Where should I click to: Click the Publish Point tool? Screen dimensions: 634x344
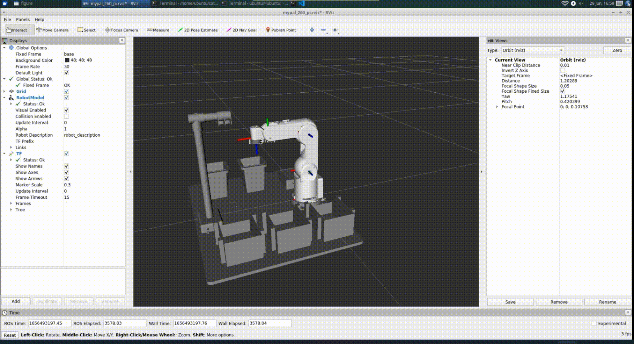[x=280, y=30]
